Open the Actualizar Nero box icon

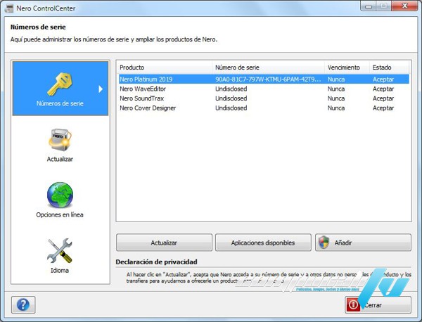[60, 140]
